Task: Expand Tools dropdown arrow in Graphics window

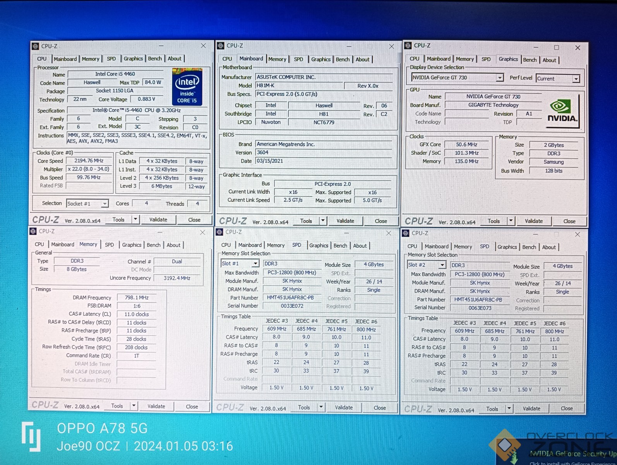Action: pyautogui.click(x=511, y=221)
